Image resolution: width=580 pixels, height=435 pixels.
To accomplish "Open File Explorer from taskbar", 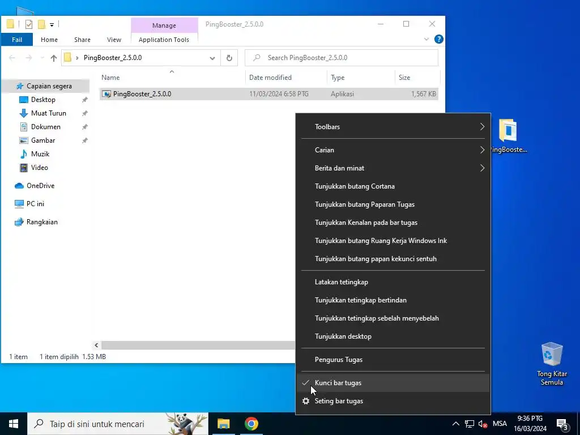I will coord(223,424).
